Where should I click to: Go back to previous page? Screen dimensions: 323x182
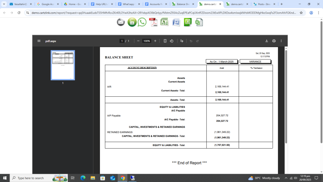pyautogui.click(x=4, y=13)
